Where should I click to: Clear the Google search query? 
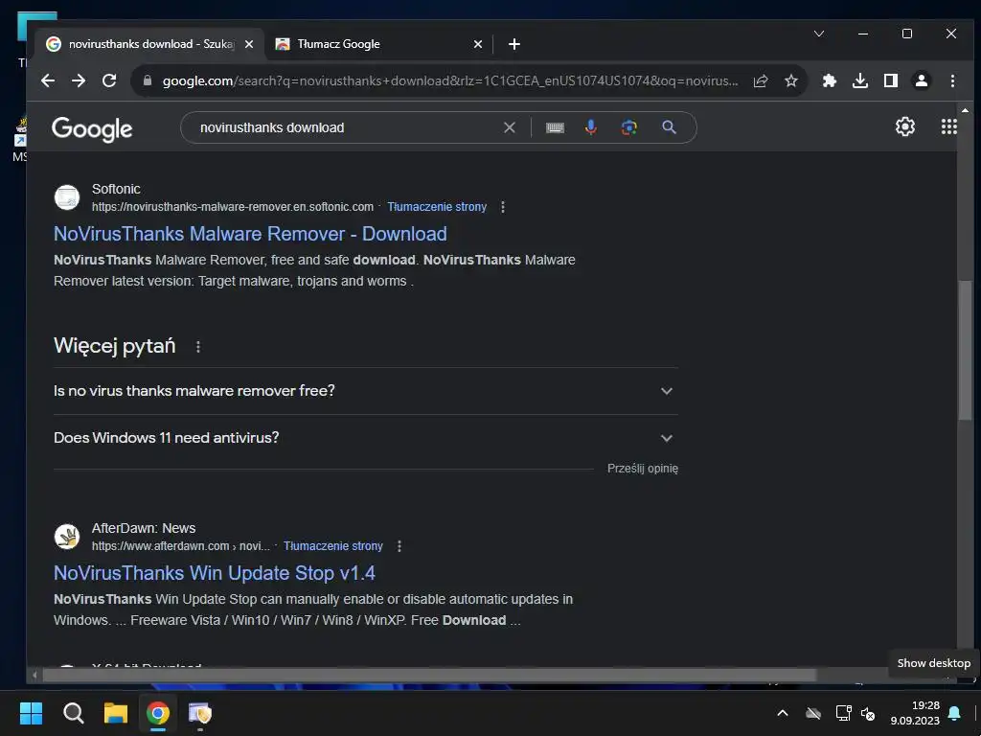coord(510,127)
